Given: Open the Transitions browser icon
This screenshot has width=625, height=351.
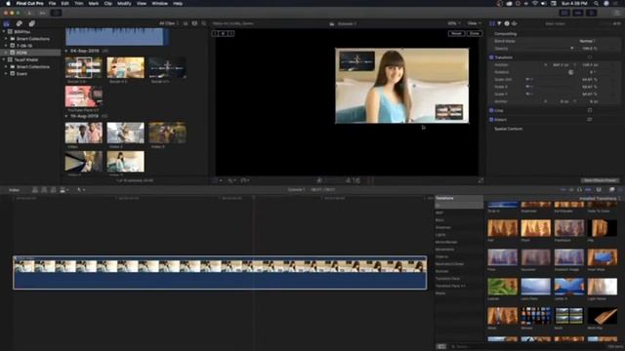Looking at the screenshot, I should pyautogui.click(x=620, y=190).
